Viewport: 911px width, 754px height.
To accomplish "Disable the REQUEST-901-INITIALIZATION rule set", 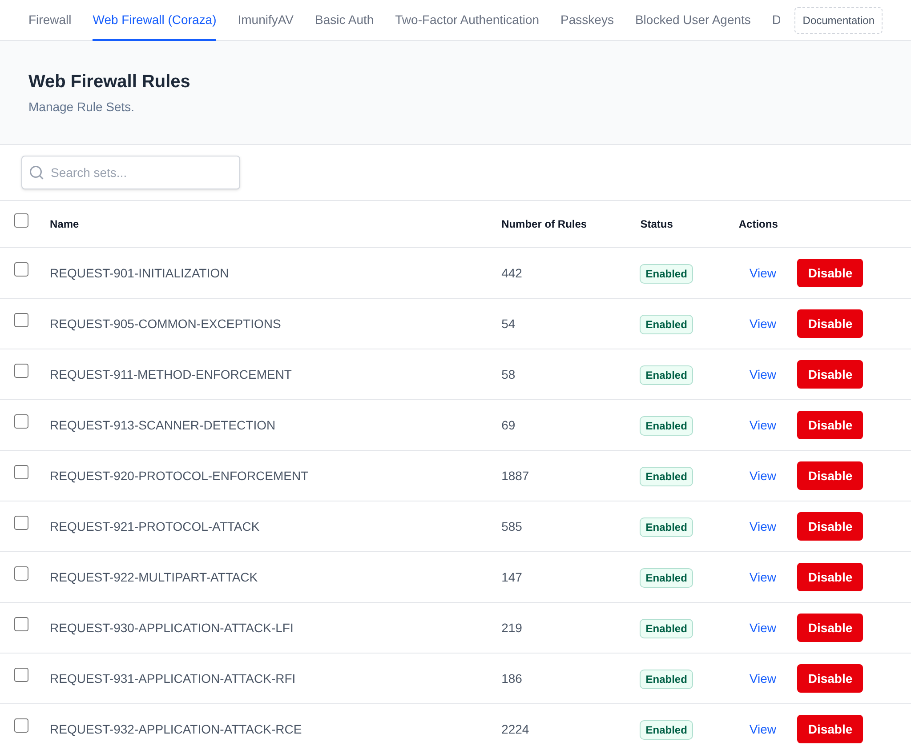I will tap(830, 273).
